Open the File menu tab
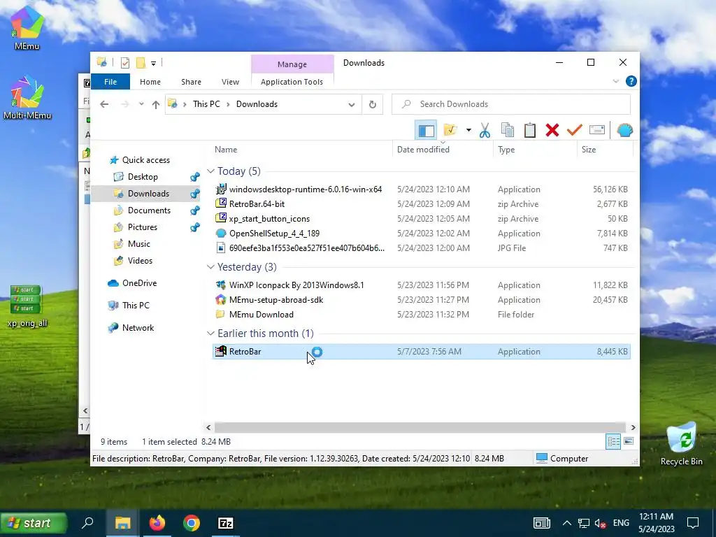The image size is (716, 537). point(110,82)
